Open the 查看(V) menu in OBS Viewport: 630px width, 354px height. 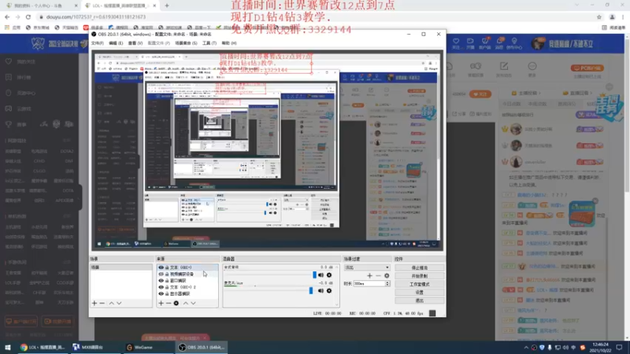[135, 43]
